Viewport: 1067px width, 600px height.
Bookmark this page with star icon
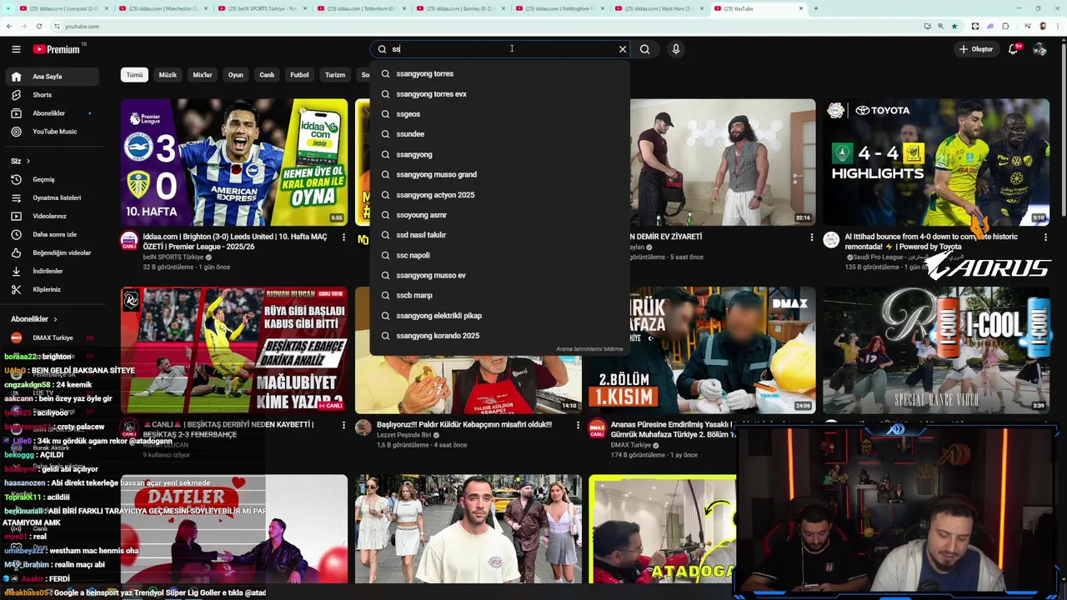coord(954,26)
